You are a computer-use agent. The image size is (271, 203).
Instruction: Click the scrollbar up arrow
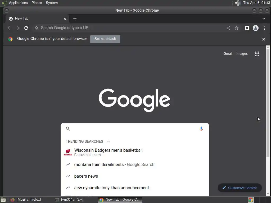268,47
